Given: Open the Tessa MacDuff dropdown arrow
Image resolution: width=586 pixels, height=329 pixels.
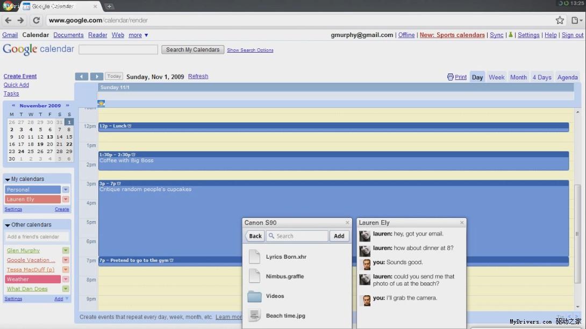Looking at the screenshot, I should point(66,269).
